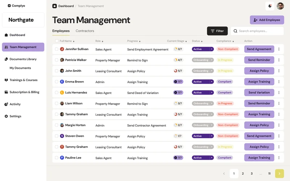The width and height of the screenshot is (290, 181).
Task: Check the box for Liam Wilson
Action: pos(57,104)
